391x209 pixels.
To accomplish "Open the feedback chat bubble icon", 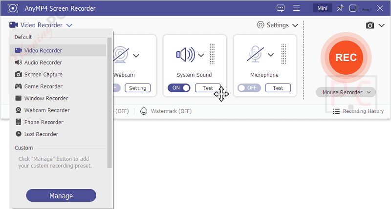I will [281, 8].
